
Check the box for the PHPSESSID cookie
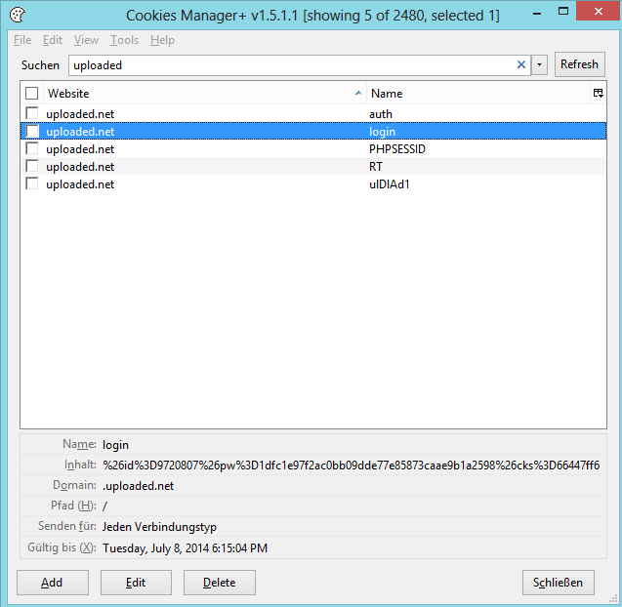click(31, 148)
